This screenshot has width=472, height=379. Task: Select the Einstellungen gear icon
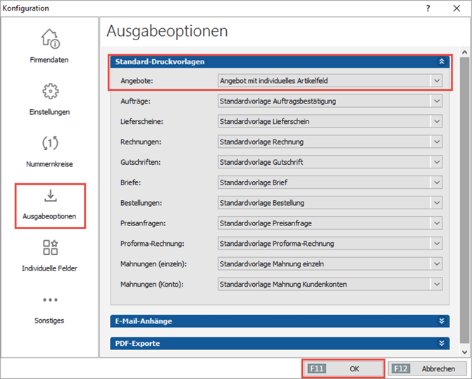point(50,92)
